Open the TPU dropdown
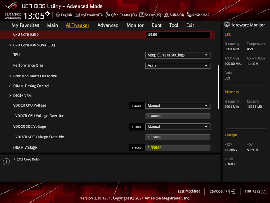 pyautogui.click(x=178, y=55)
